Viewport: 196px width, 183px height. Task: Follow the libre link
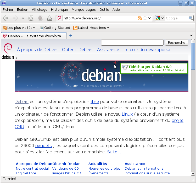[x=95, y=101]
